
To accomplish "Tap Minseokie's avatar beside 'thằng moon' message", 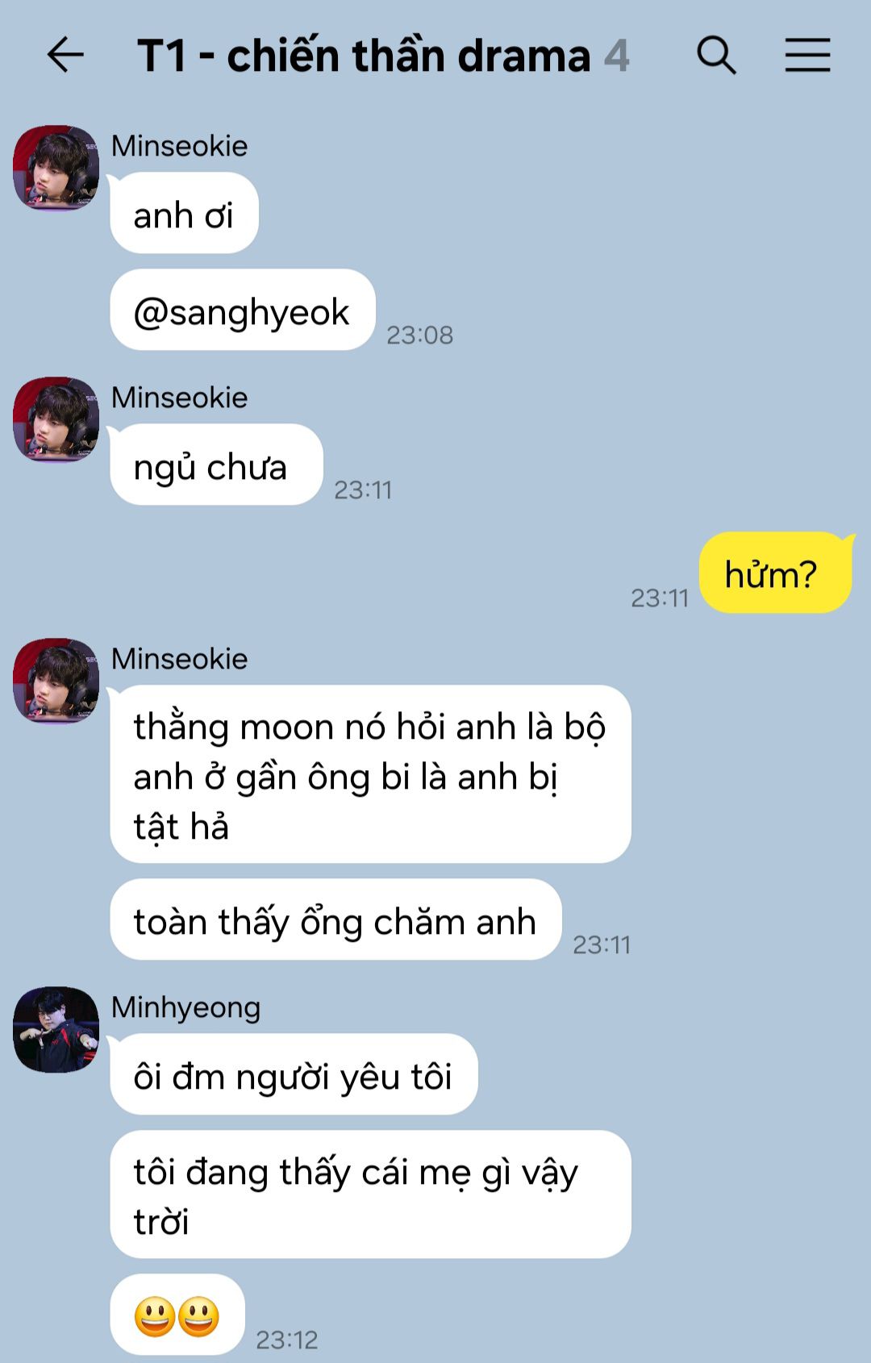I will coord(56,681).
